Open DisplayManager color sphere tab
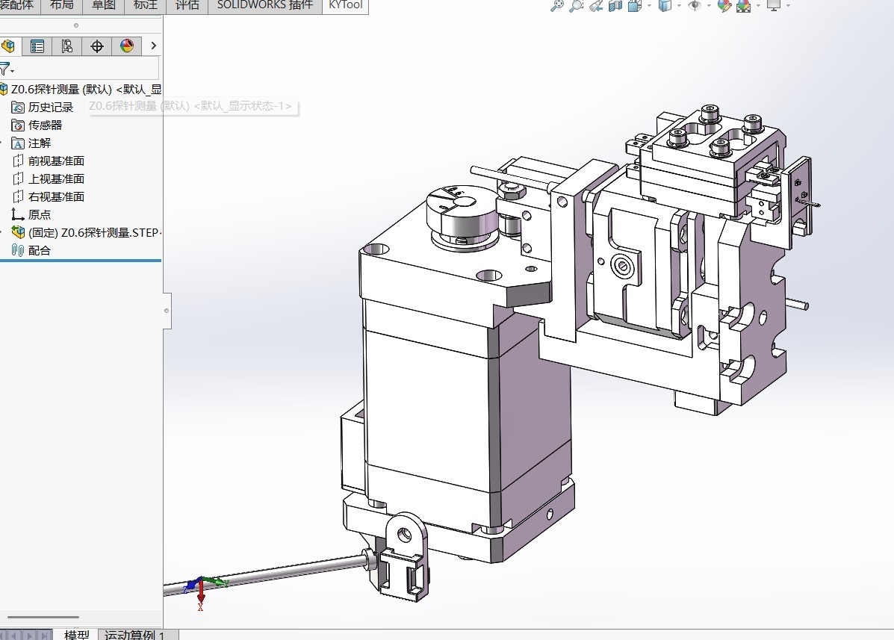894x640 pixels. (x=126, y=46)
